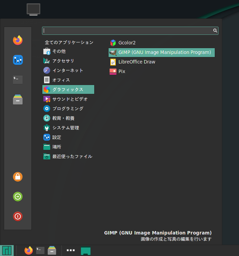239x256 pixels.
Task: Launch Pix image viewer
Action: coord(161,71)
